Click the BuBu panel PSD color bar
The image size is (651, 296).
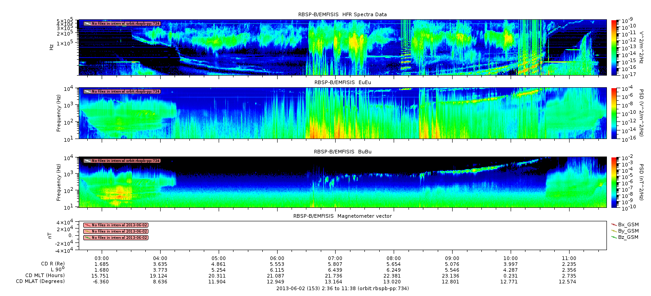615,182
